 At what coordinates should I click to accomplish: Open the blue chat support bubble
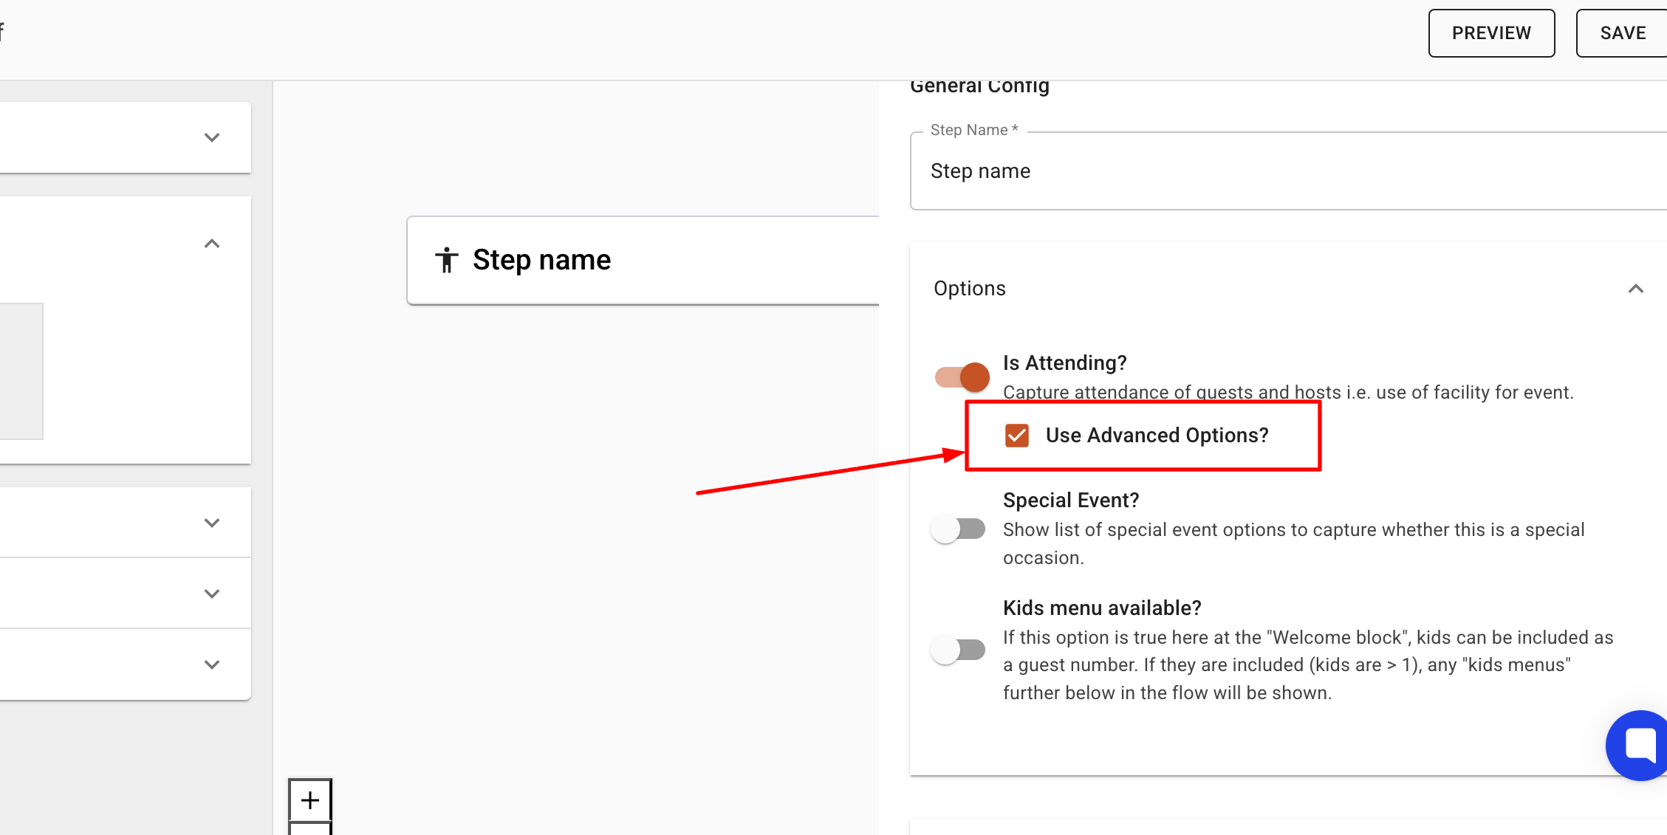pos(1639,744)
